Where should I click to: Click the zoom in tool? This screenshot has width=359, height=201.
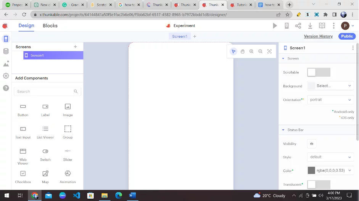coord(251,51)
